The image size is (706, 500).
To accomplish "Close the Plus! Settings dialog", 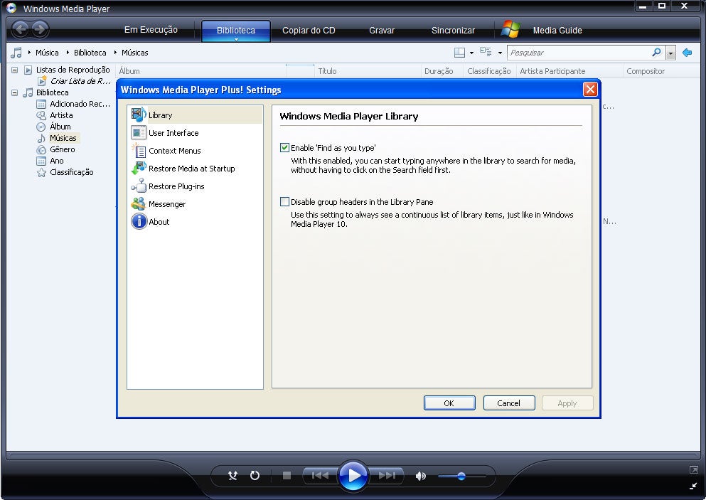I will (x=590, y=89).
